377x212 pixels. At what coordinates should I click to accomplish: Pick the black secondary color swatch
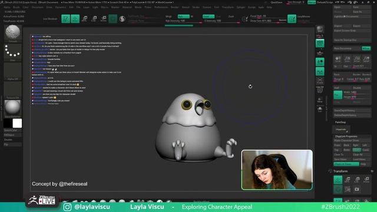pos(8,123)
